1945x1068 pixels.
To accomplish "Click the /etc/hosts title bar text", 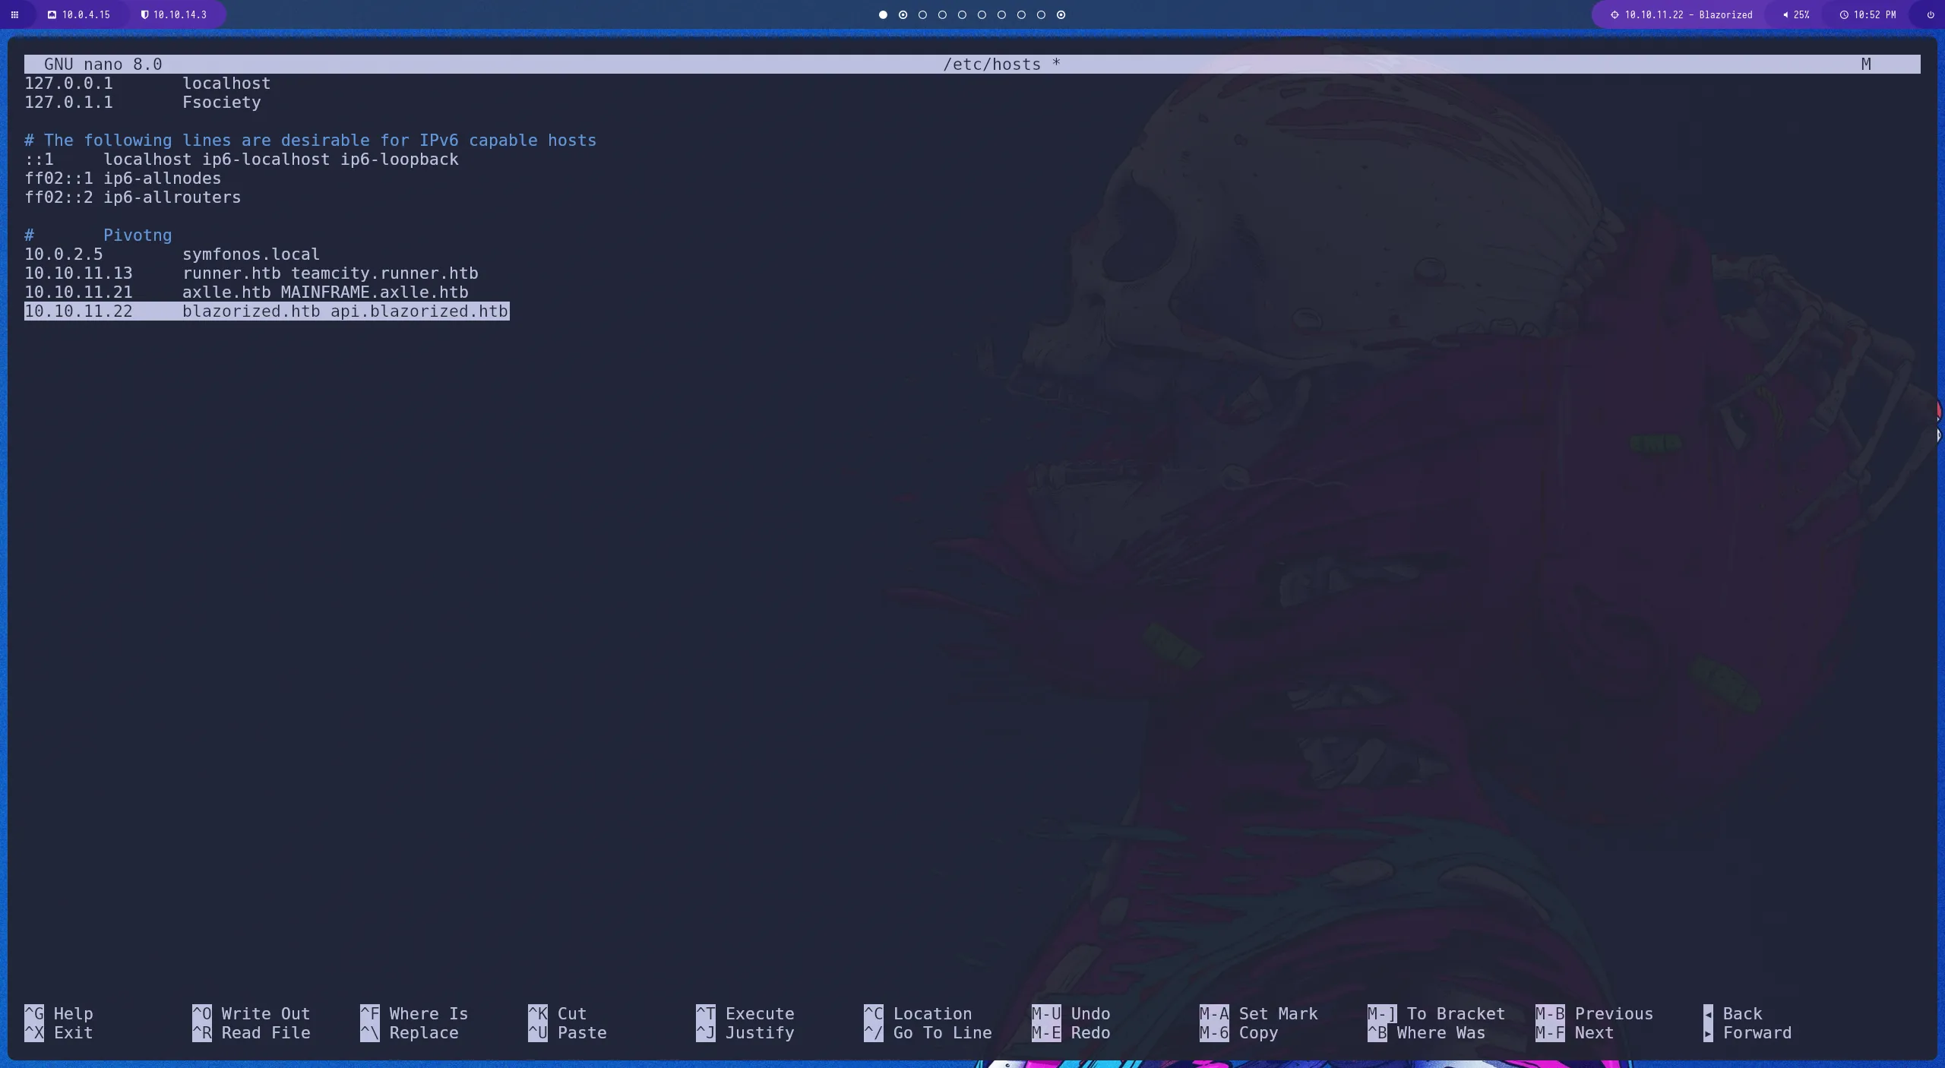I will 991,65.
